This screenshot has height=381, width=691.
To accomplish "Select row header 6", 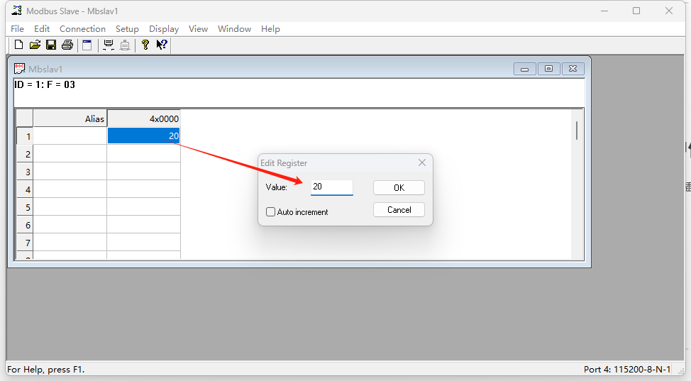I will tap(25, 225).
